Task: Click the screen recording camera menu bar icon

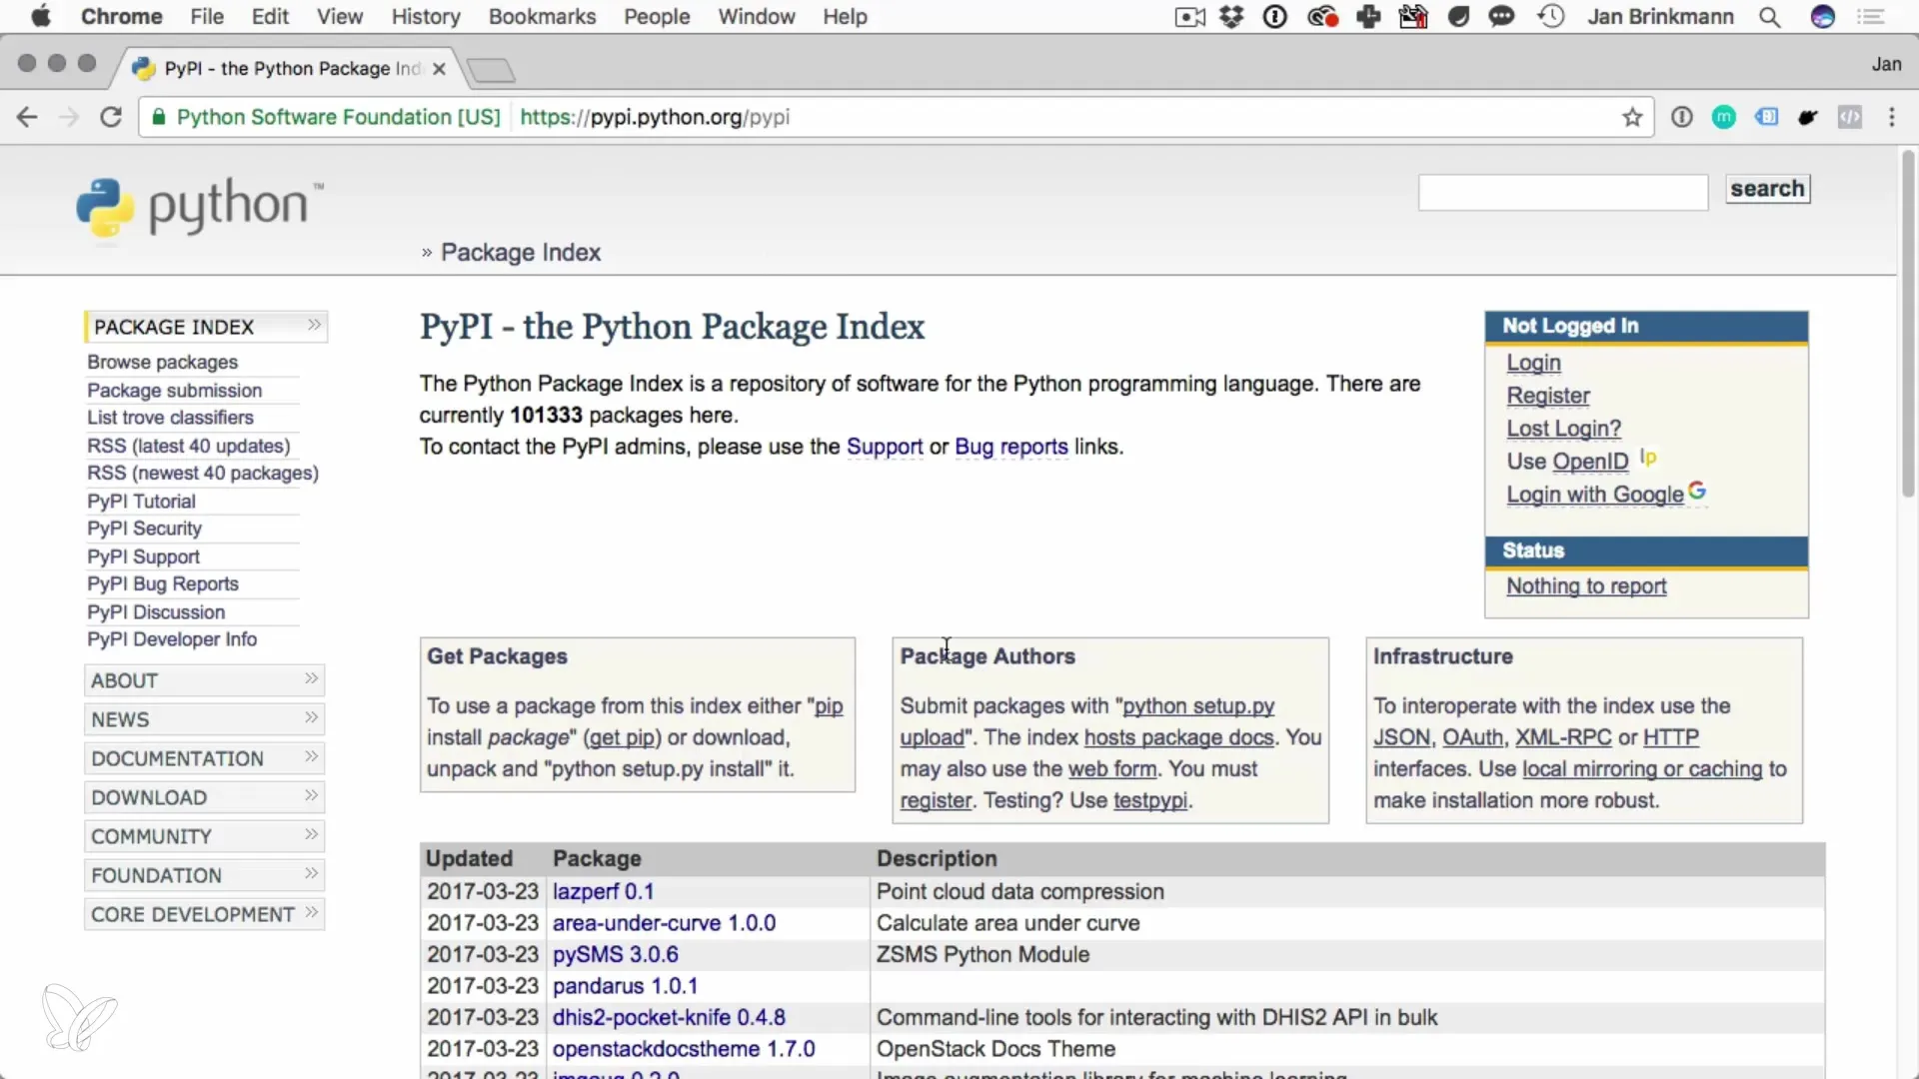Action: tap(1189, 17)
